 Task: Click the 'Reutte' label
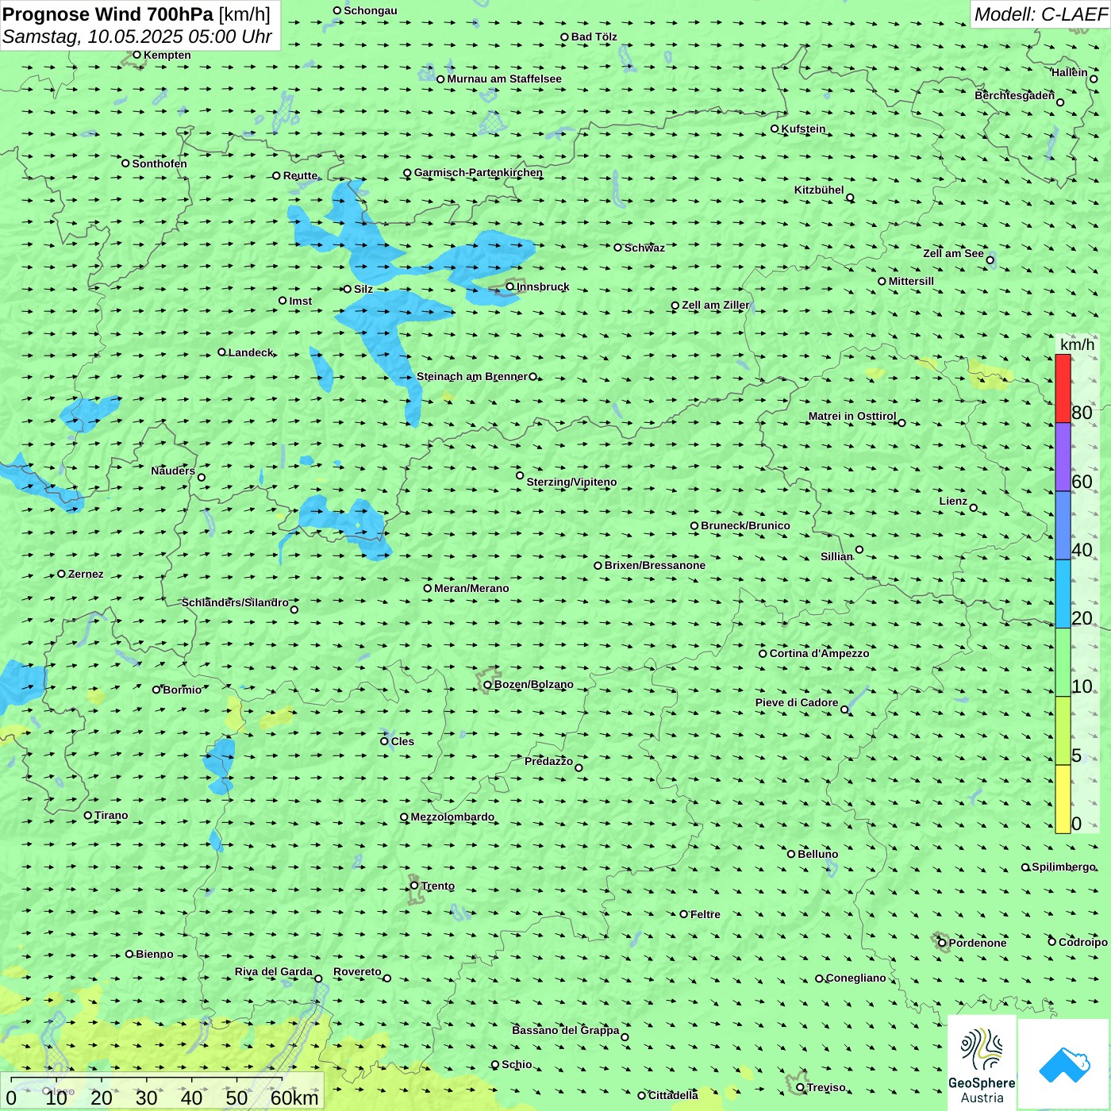pyautogui.click(x=300, y=175)
